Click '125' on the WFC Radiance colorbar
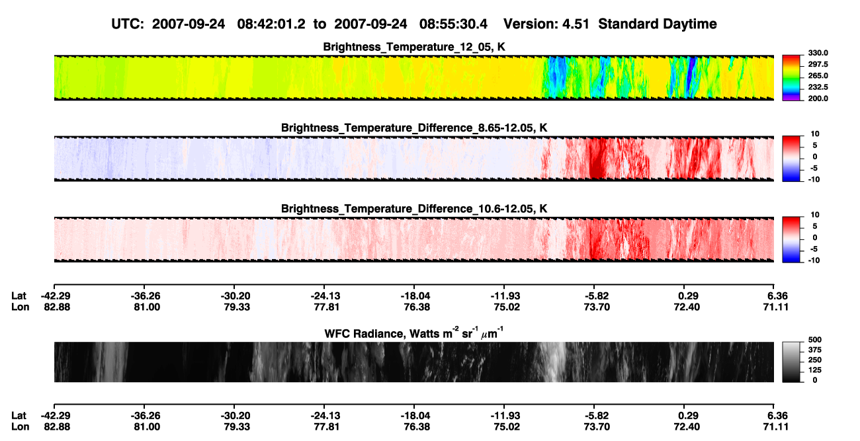The image size is (860, 441). pos(815,370)
